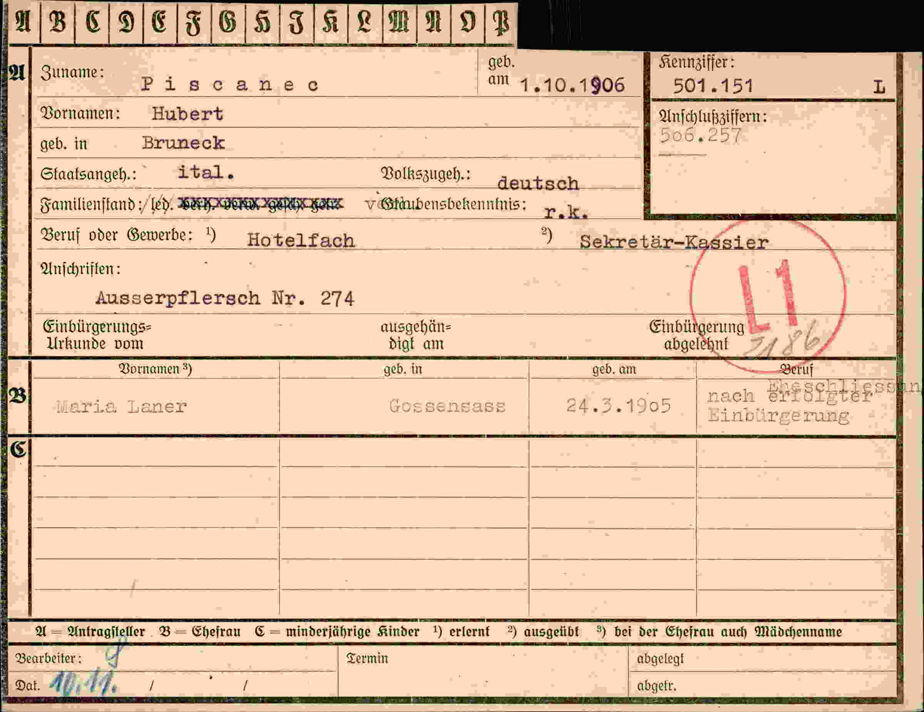Click the wife's name "Maria Laner"
This screenshot has height=712, width=924.
121,407
